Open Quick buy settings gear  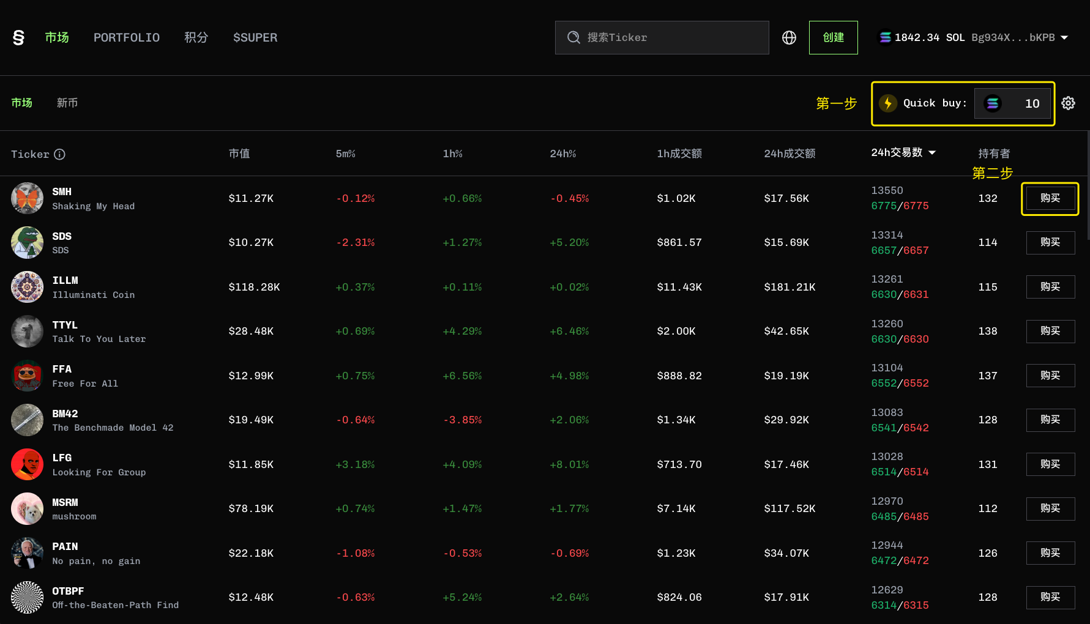pos(1068,103)
